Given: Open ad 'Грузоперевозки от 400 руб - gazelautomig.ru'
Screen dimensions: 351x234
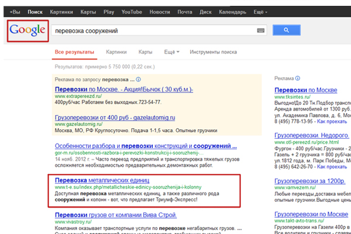Looking at the screenshot, I should [115, 118].
